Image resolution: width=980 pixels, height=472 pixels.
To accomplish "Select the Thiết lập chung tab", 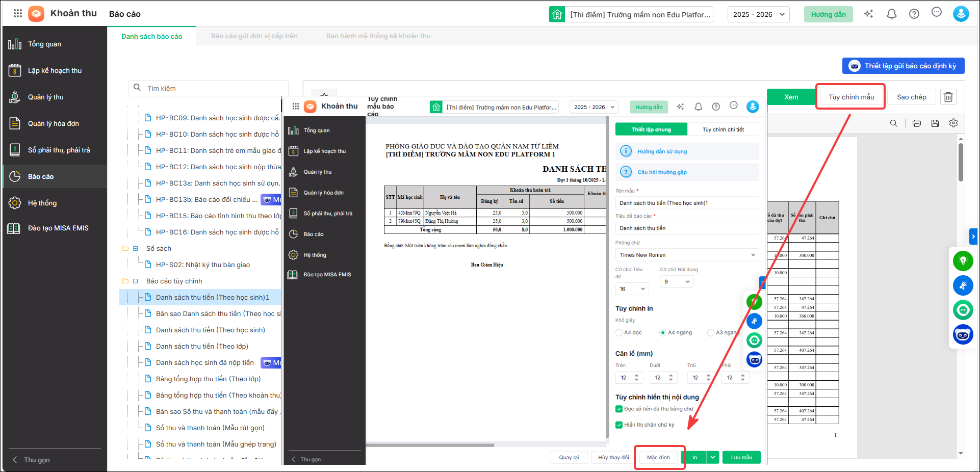I will [651, 129].
